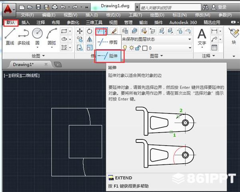Create a new drawing from quick access toolbar
Viewport: 240px width, 192px height.
tap(22, 7)
